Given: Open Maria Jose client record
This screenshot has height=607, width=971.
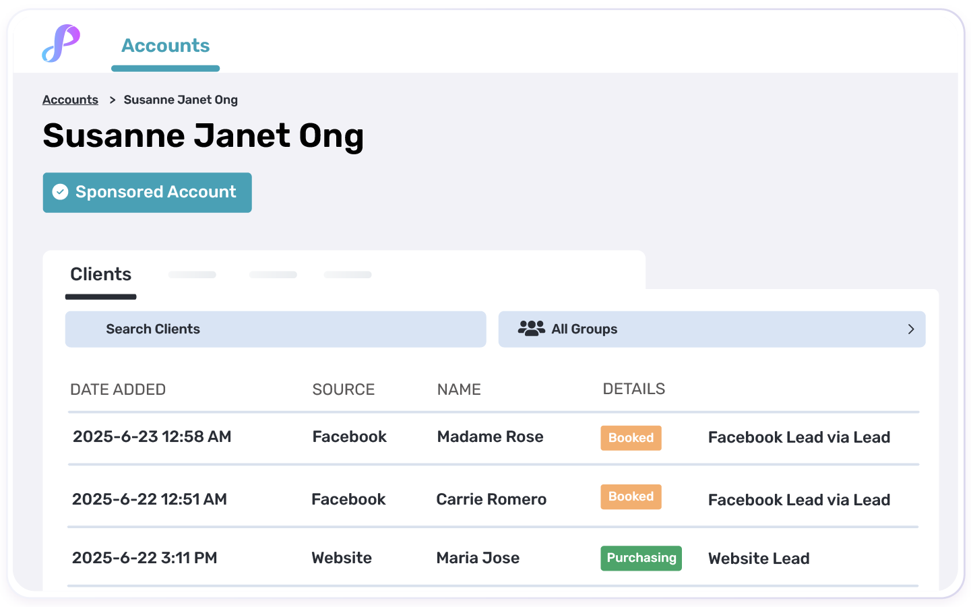Looking at the screenshot, I should tap(478, 558).
